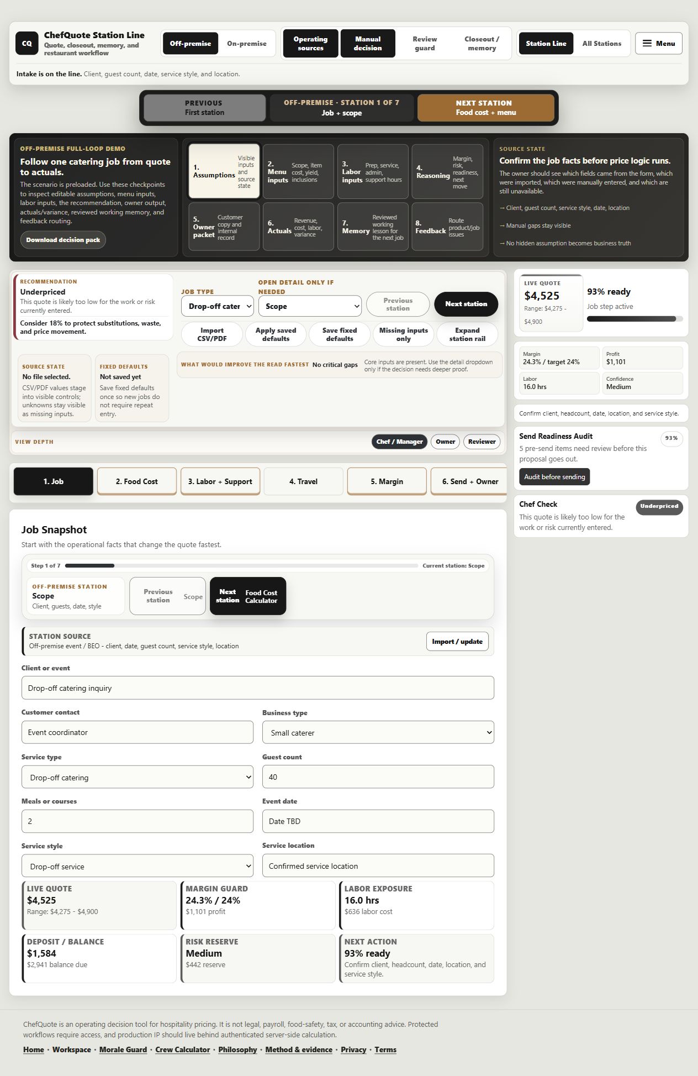Switch to Off-premise mode
Image resolution: width=698 pixels, height=1076 pixels.
(x=191, y=43)
